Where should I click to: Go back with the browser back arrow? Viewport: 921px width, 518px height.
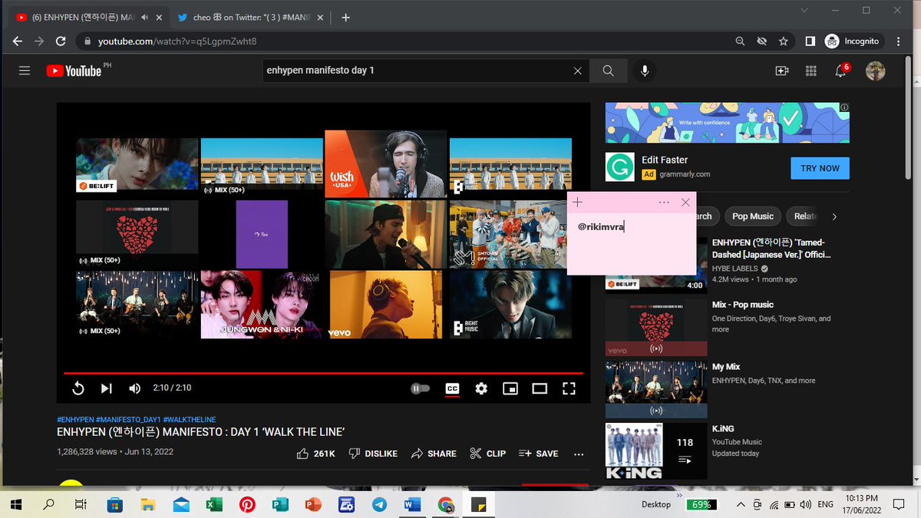[x=18, y=41]
